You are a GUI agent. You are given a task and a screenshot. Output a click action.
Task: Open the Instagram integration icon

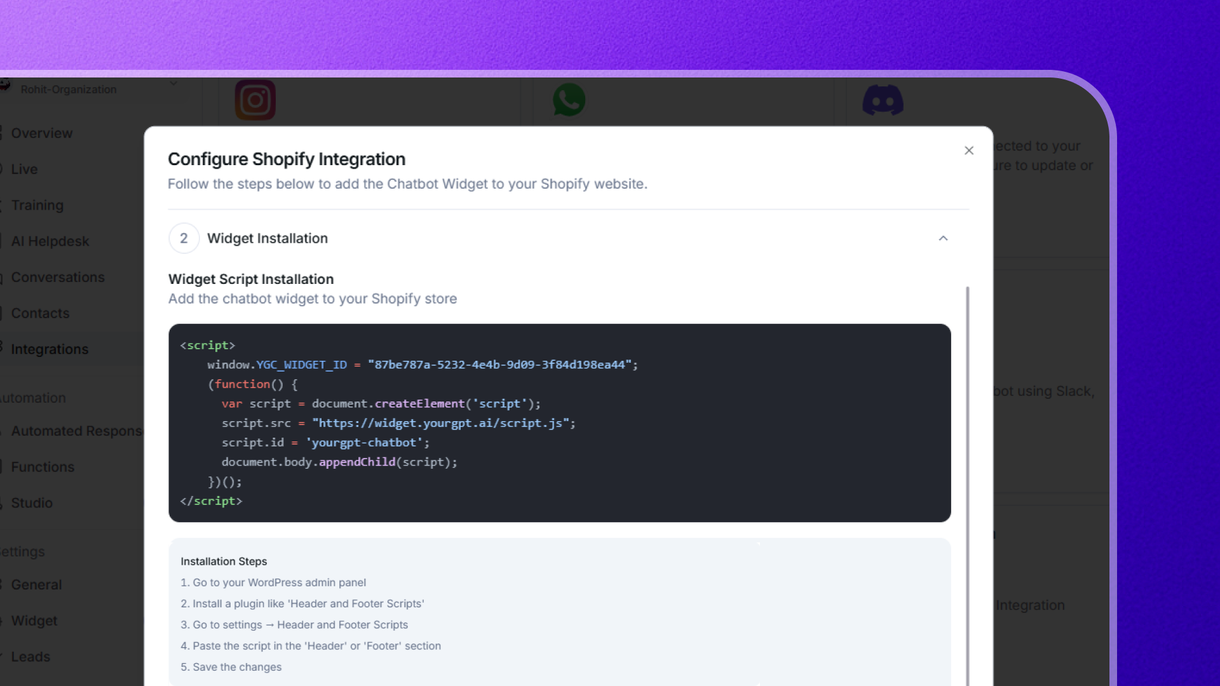[255, 100]
